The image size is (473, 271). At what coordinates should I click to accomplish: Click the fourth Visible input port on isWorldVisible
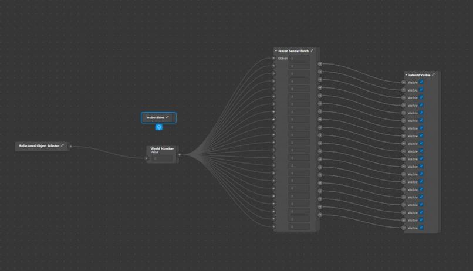point(404,105)
